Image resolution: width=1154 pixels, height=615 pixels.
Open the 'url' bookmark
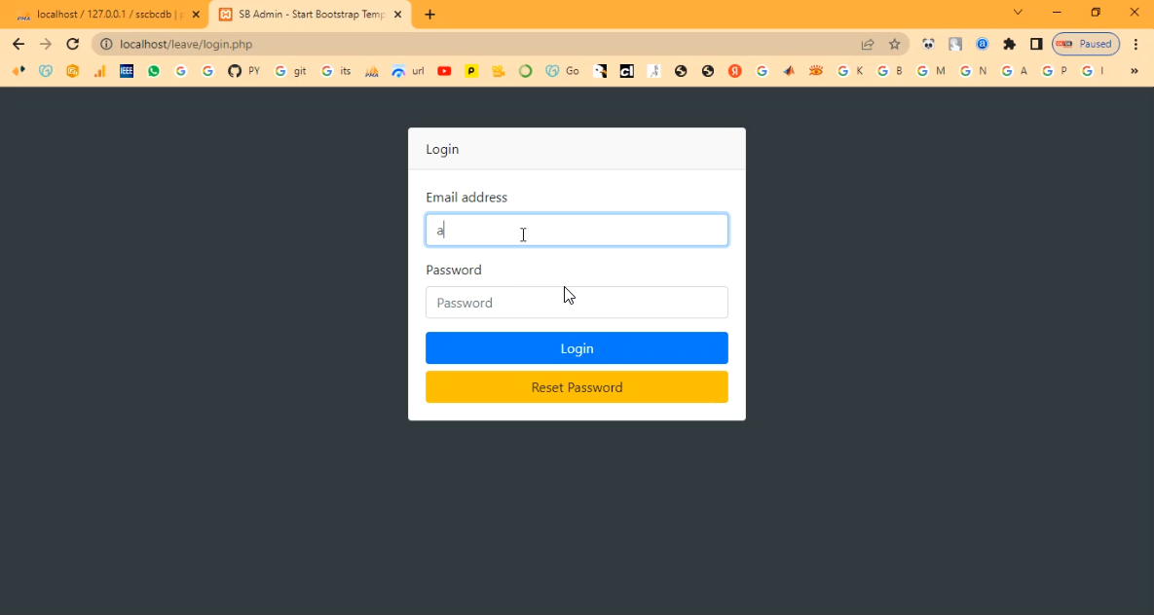[x=408, y=71]
